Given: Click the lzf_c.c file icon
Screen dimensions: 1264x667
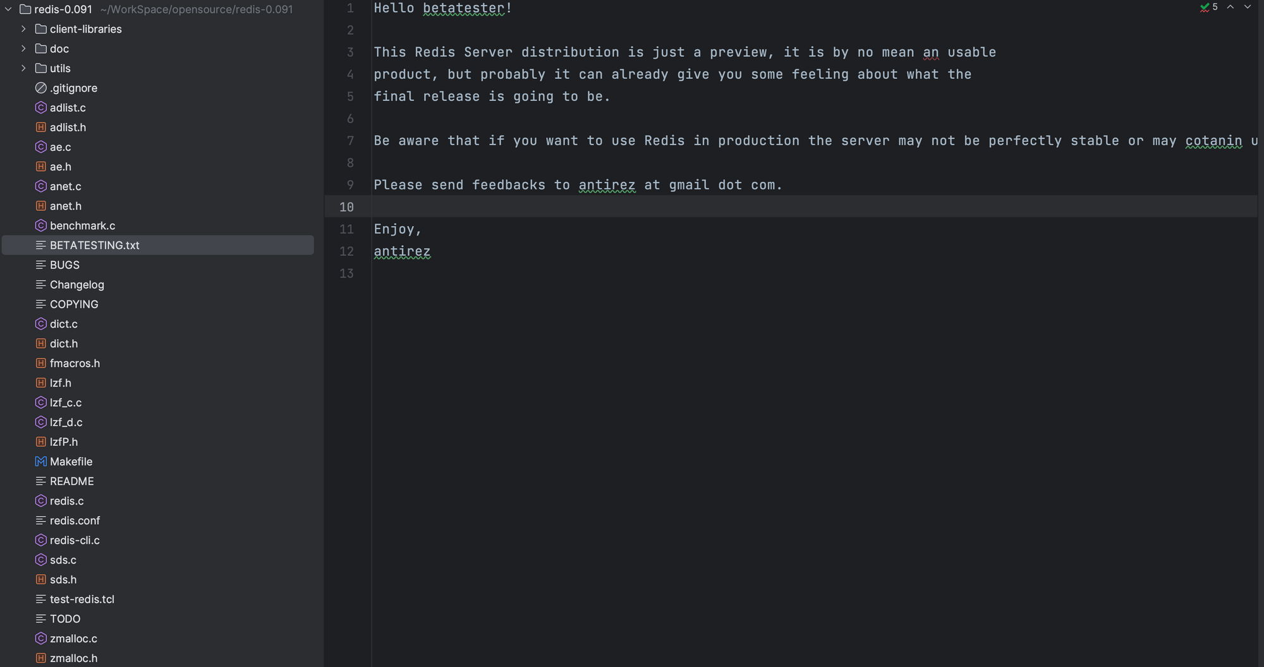Looking at the screenshot, I should tap(41, 402).
